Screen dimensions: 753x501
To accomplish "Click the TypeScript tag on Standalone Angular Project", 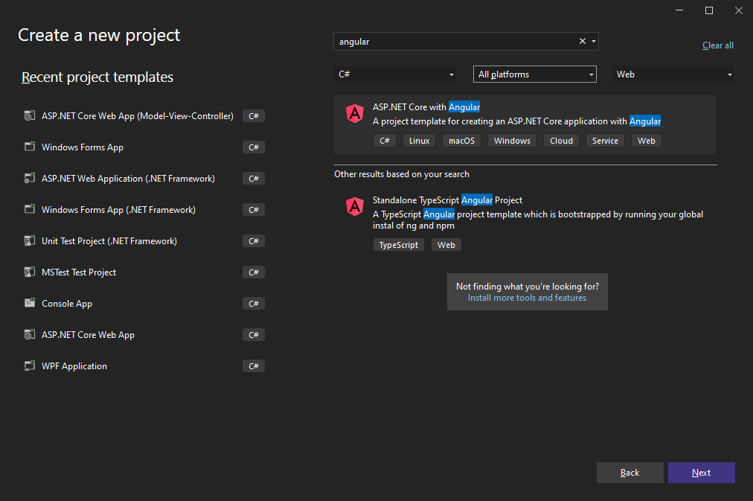I will (399, 245).
